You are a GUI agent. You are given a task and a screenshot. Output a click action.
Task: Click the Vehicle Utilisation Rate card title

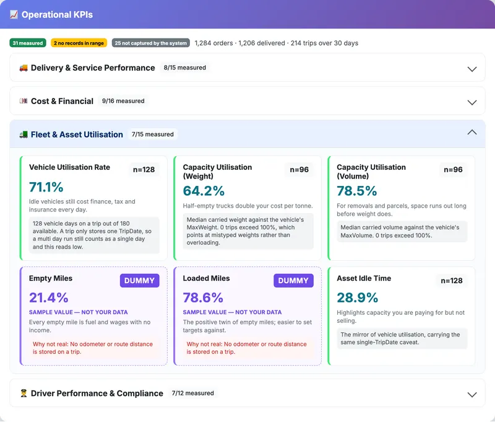click(x=69, y=167)
